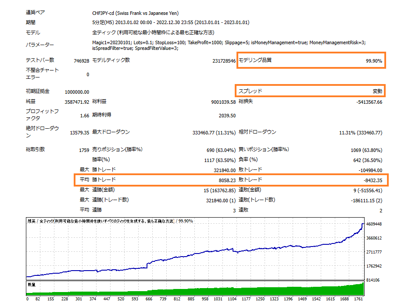This screenshot has width=394, height=303.
Task: Click the '期間' label
Action: tap(30, 22)
